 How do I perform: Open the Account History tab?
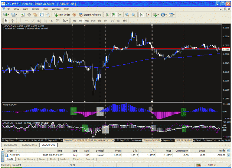(x=26, y=159)
